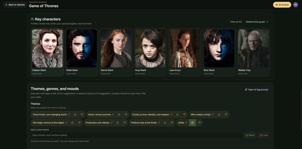302x149 pixels.
Task: Dislike 'Old magic returns at the edges'
Action: (79, 123)
